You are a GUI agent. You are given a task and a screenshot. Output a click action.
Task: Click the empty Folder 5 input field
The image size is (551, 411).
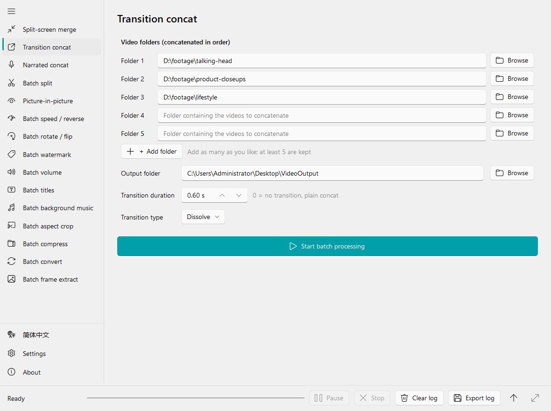click(322, 134)
